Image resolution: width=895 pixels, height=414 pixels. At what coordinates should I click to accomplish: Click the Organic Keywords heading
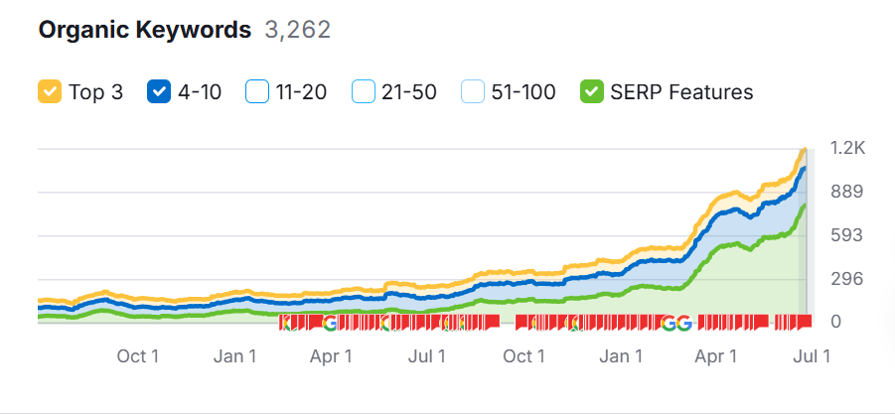(x=145, y=30)
